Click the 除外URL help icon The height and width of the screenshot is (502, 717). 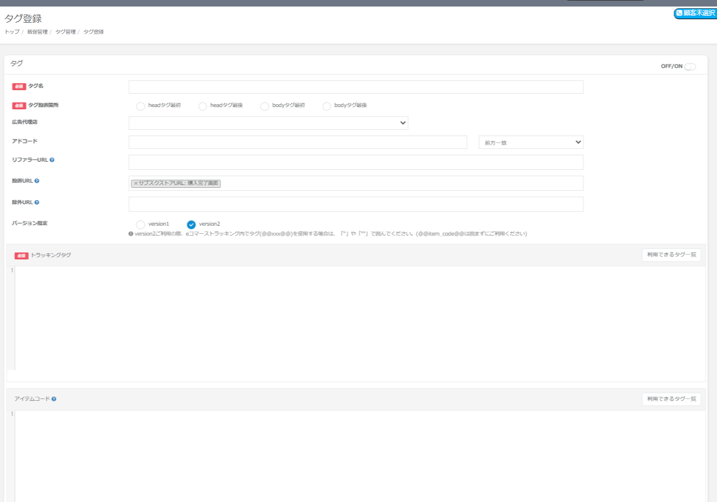[37, 202]
